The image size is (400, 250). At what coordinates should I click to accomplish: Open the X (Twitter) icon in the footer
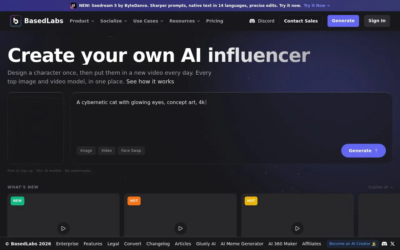pyautogui.click(x=393, y=244)
